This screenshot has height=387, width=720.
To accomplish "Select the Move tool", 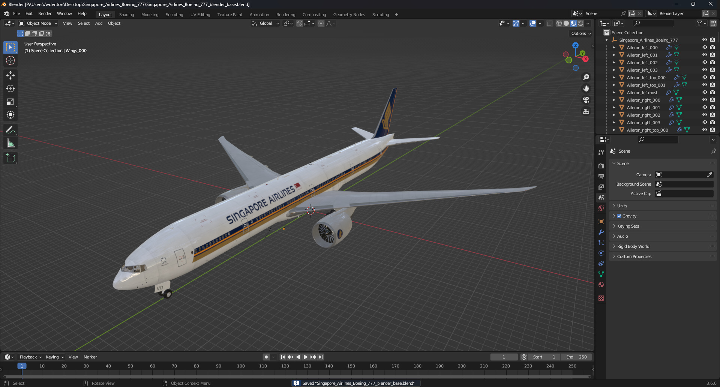I will [10, 75].
